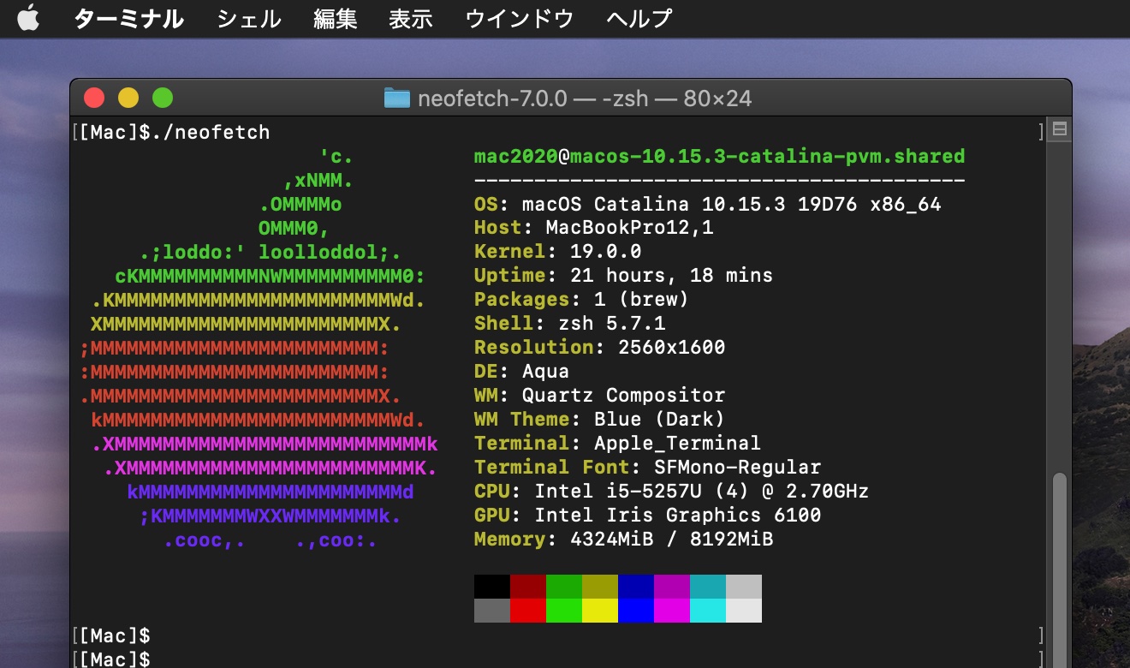1130x668 pixels.
Task: Click the Terminal Font value SFMono-Regular
Action: coord(737,468)
